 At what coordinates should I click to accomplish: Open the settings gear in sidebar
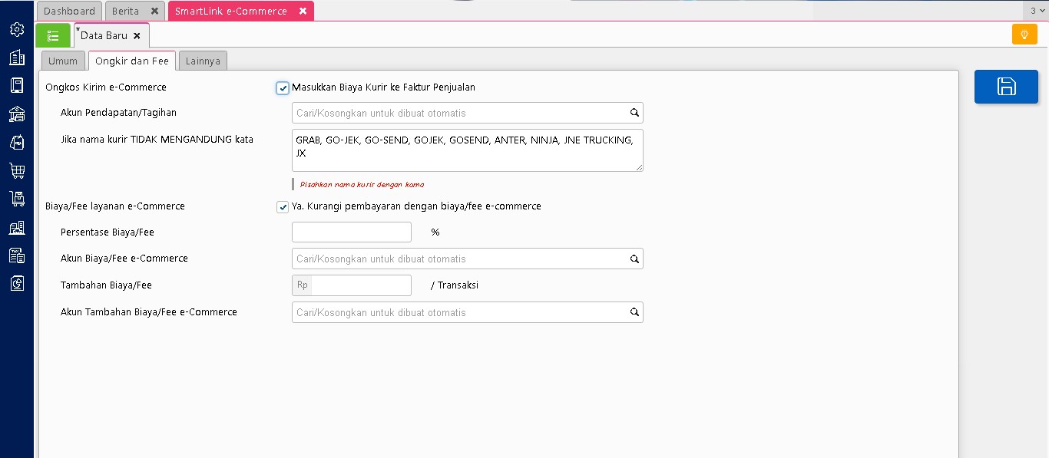point(17,29)
